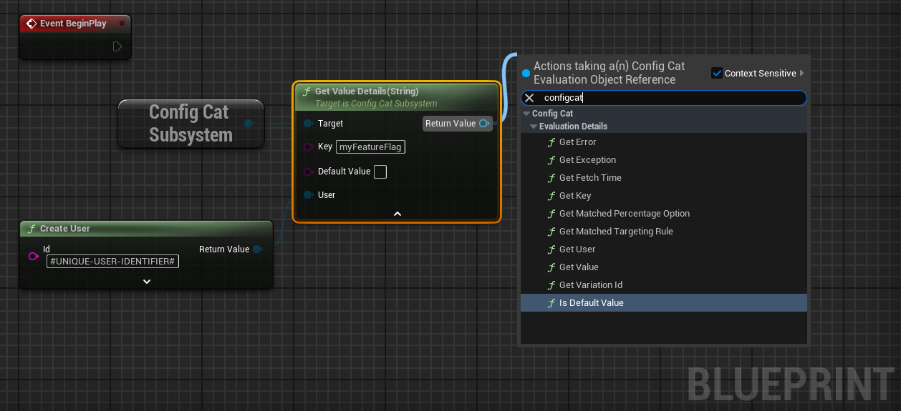Expand Create User node advanced pins

tap(147, 282)
